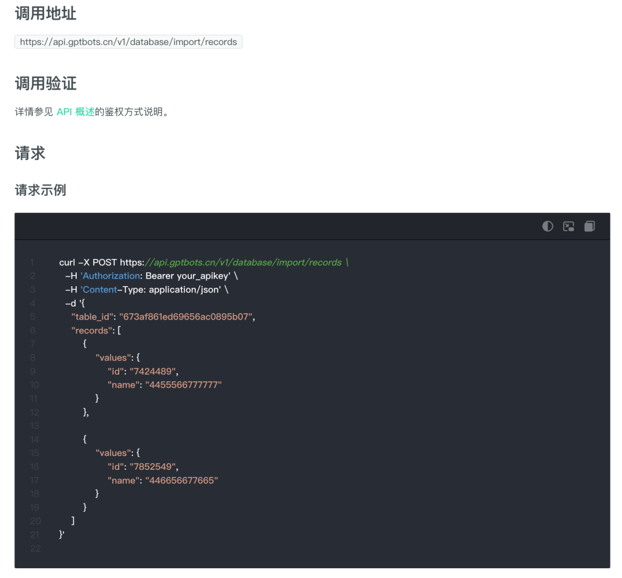Click the api.gptbots.cn import records URL box

[128, 42]
